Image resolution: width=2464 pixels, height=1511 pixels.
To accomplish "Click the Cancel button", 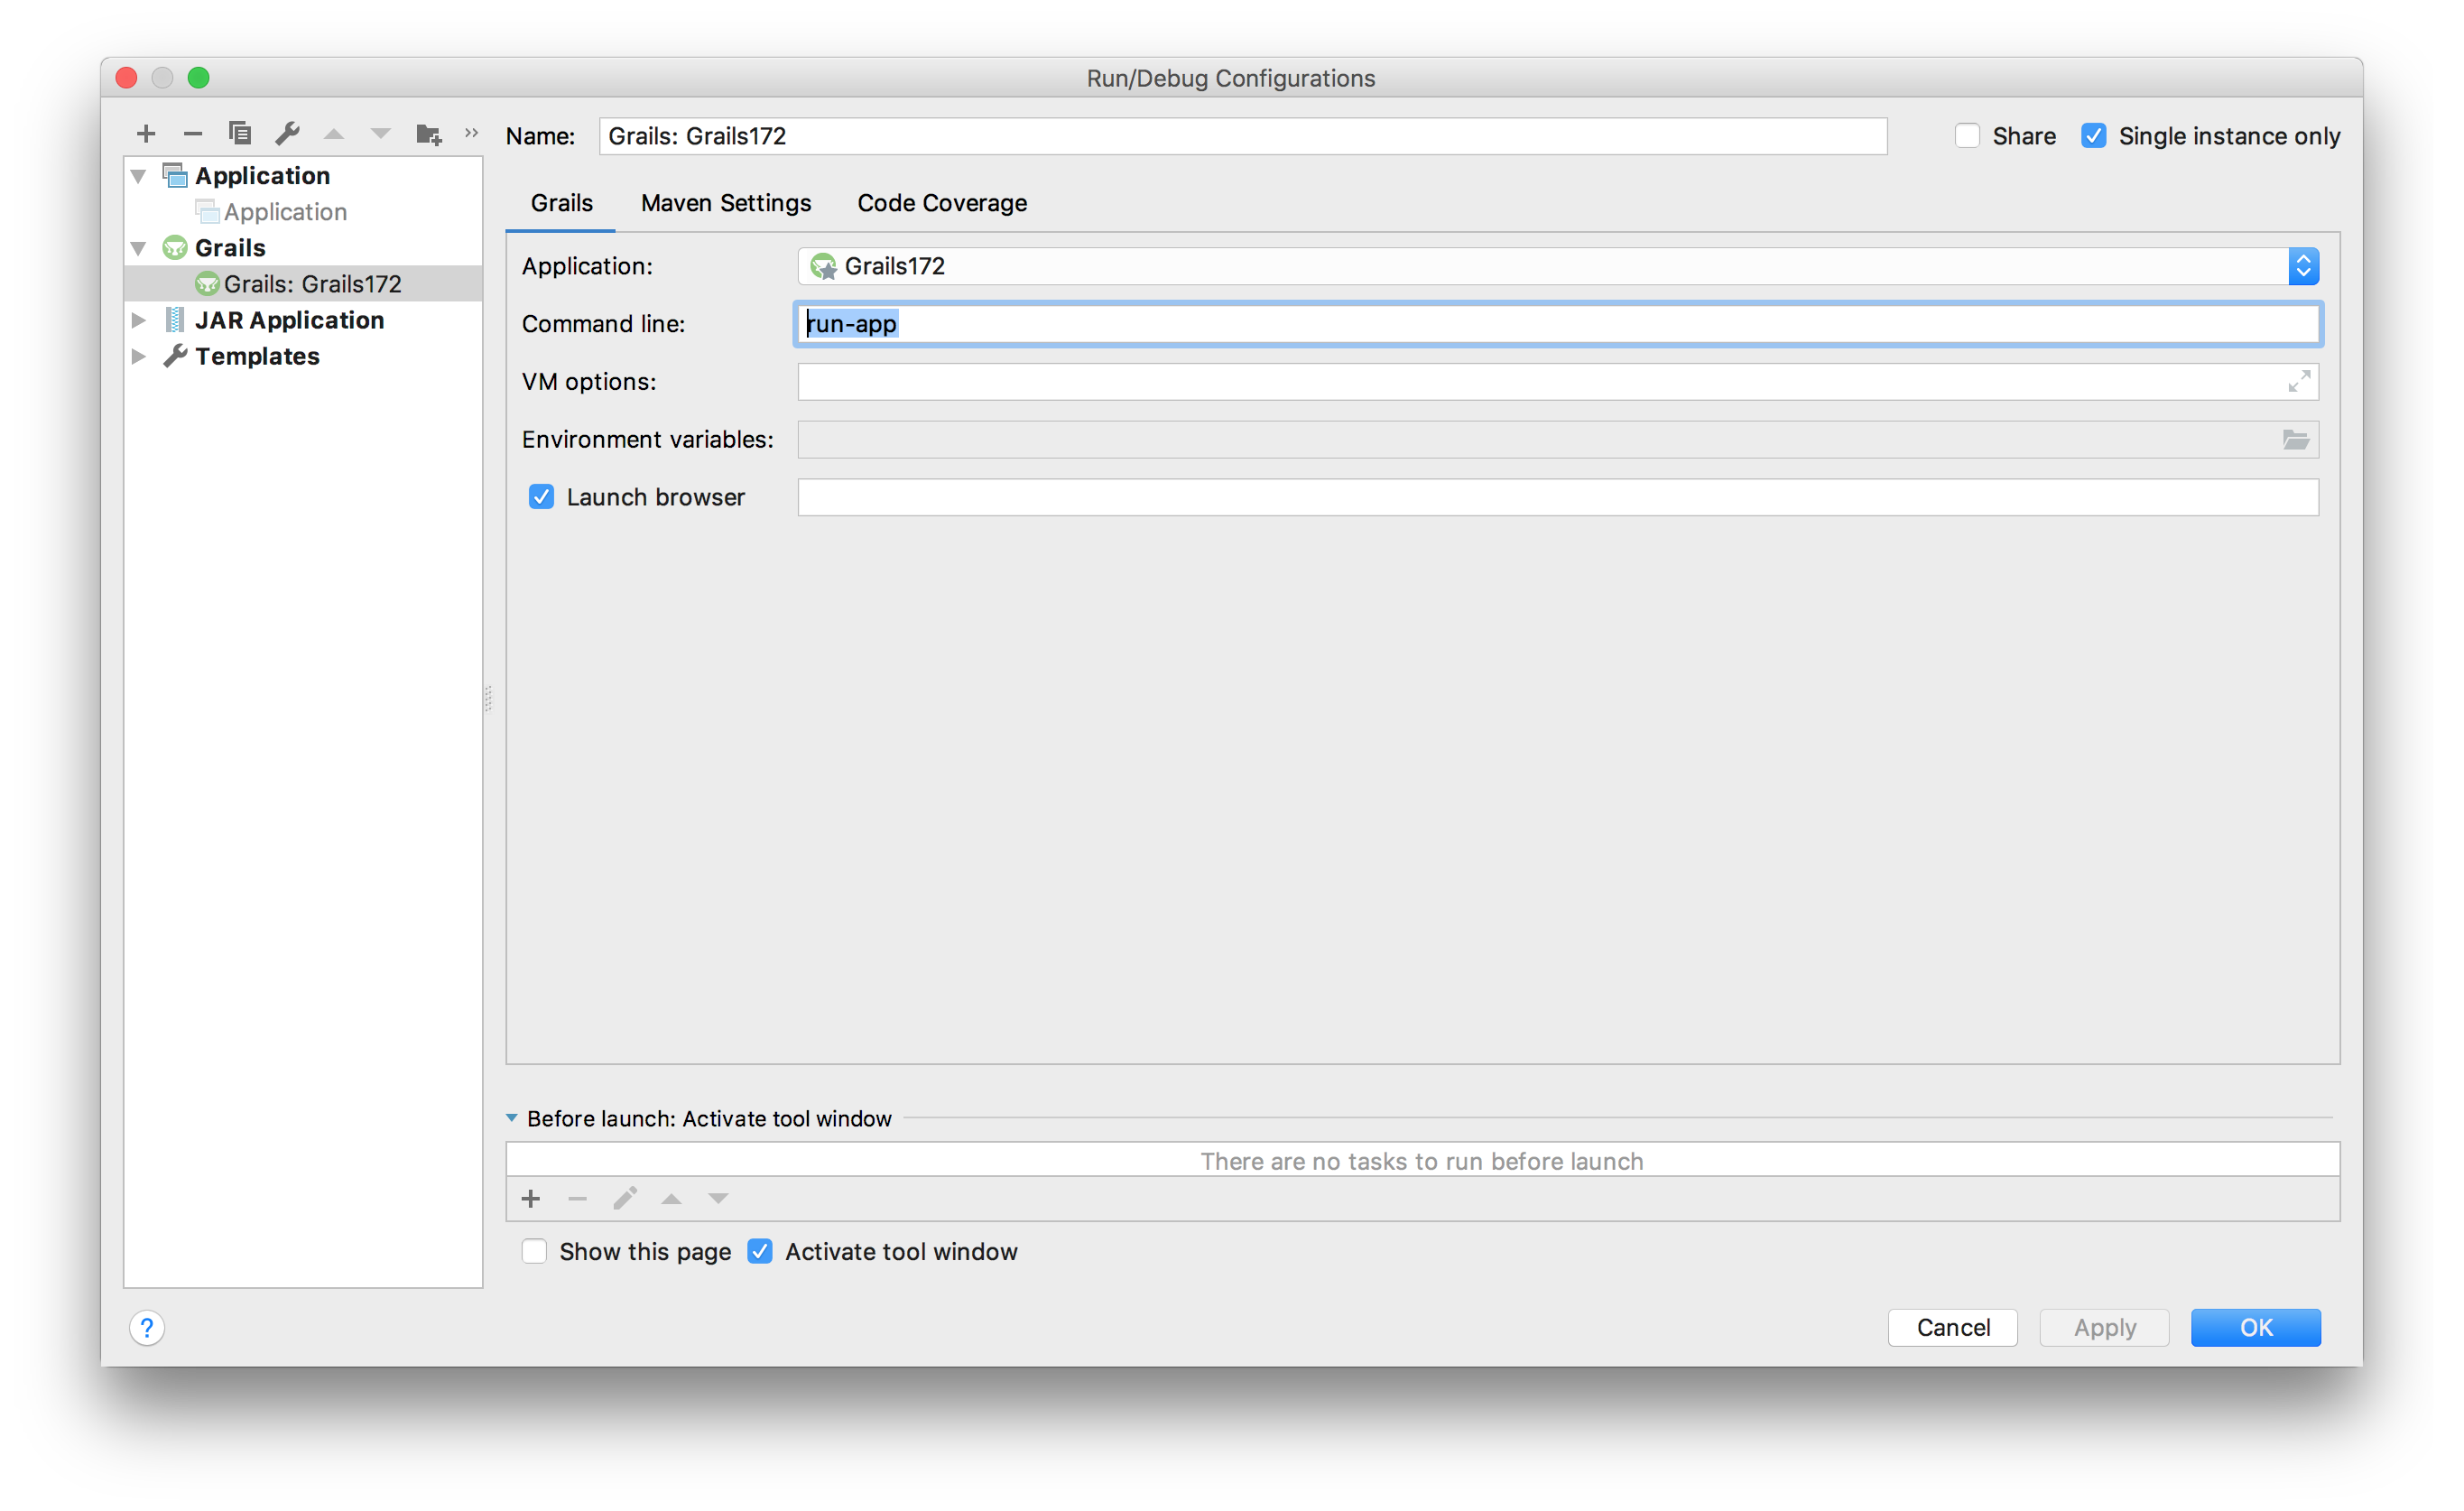I will point(1952,1328).
